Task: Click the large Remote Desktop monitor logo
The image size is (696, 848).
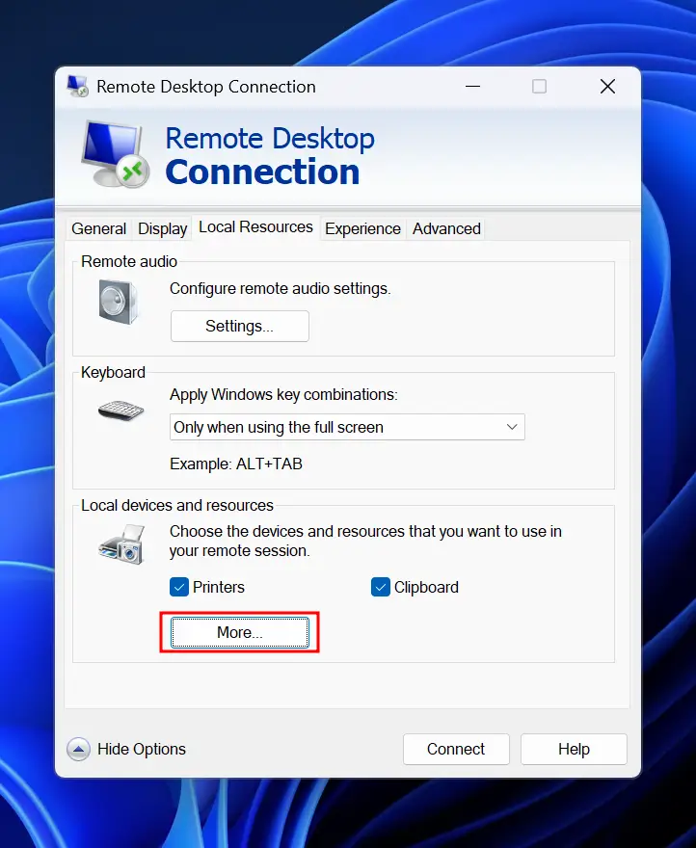Action: 116,154
